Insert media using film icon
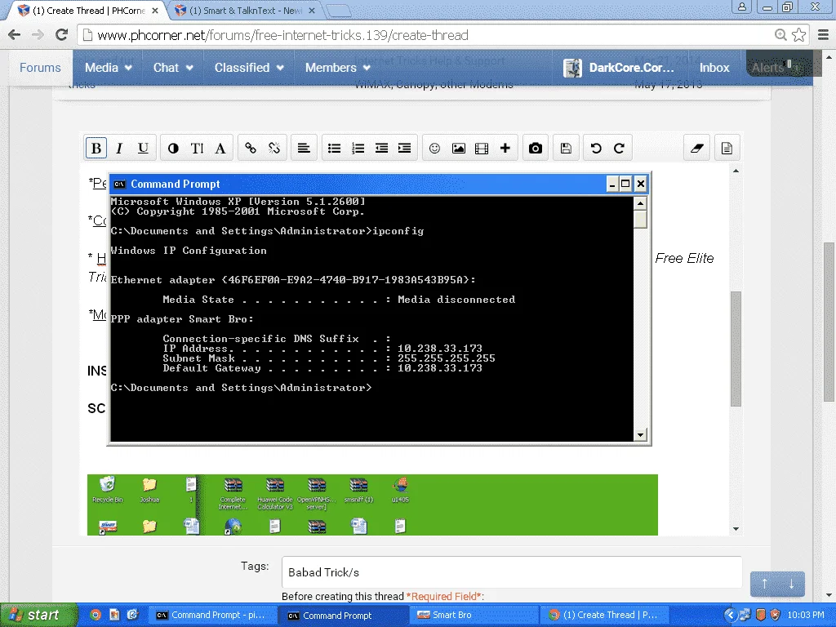 tap(482, 149)
